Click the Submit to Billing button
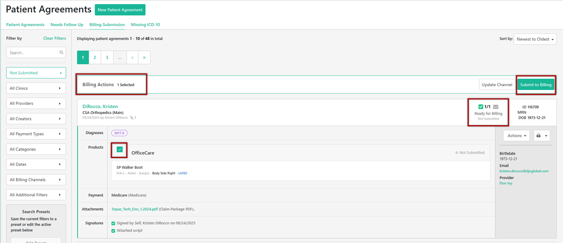The width and height of the screenshot is (563, 243). (535, 85)
